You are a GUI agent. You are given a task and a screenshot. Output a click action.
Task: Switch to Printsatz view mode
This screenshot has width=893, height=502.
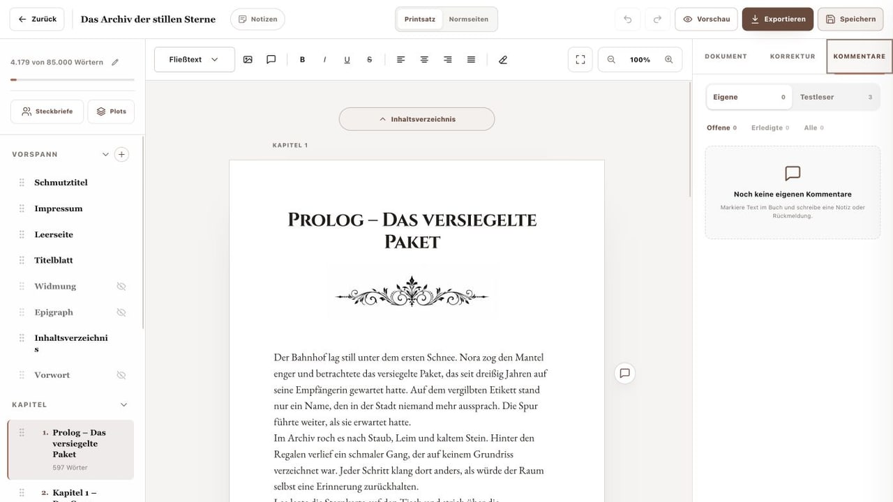point(419,20)
